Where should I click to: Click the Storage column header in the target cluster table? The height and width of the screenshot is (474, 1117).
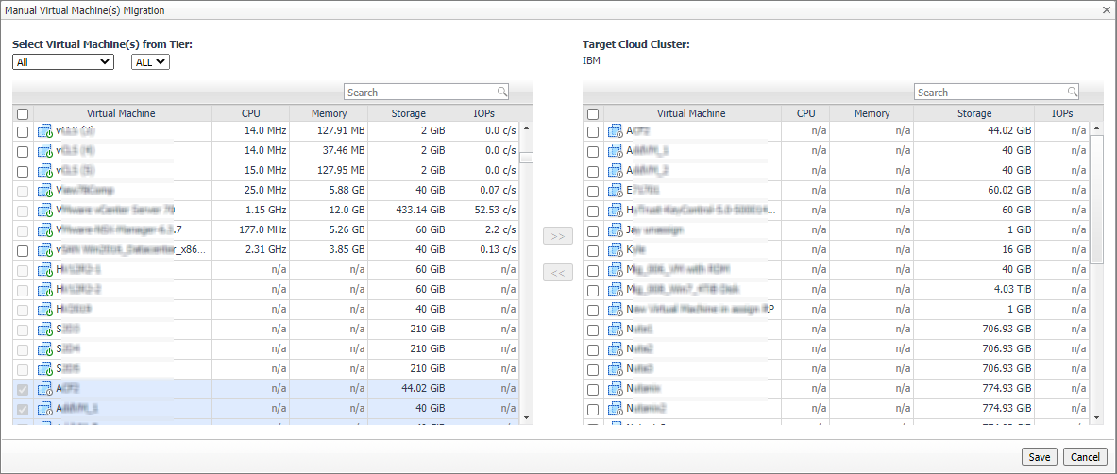(x=974, y=113)
